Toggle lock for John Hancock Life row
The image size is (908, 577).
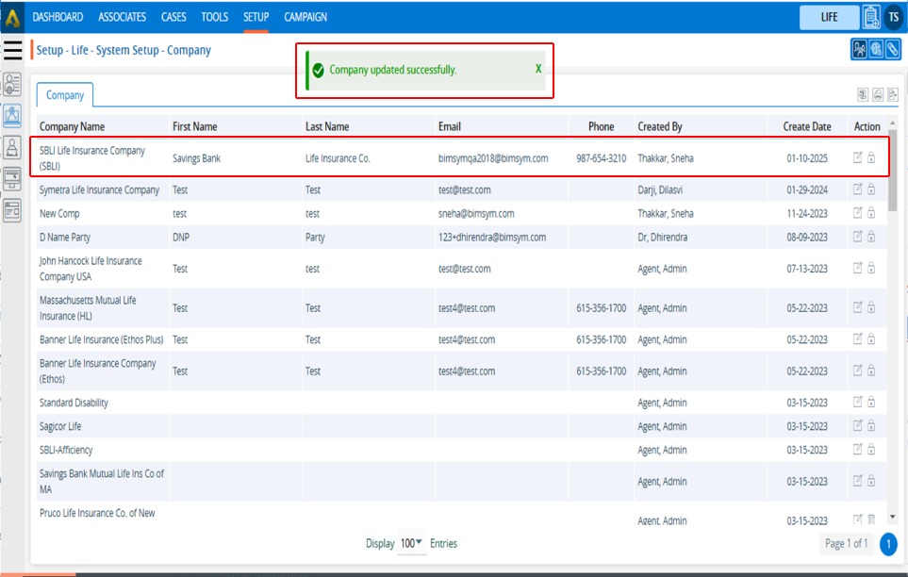(871, 269)
